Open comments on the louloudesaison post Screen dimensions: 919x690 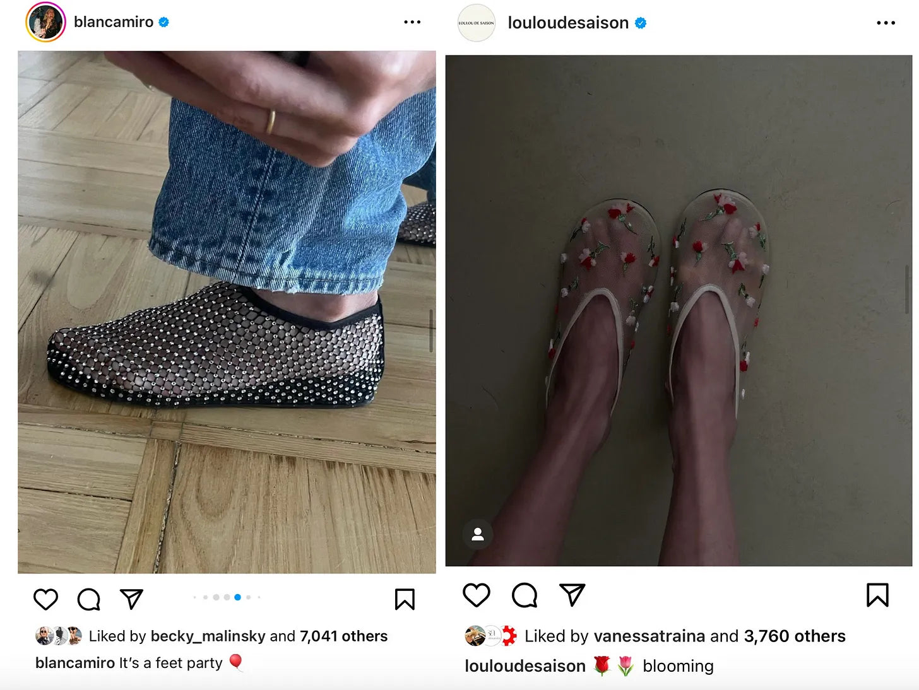coord(525,595)
